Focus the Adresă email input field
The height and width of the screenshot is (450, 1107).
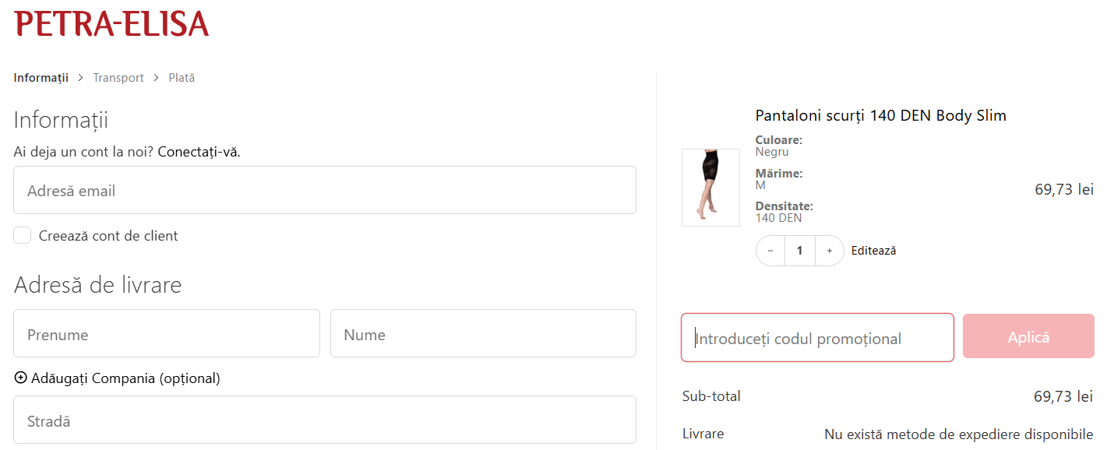coord(325,191)
